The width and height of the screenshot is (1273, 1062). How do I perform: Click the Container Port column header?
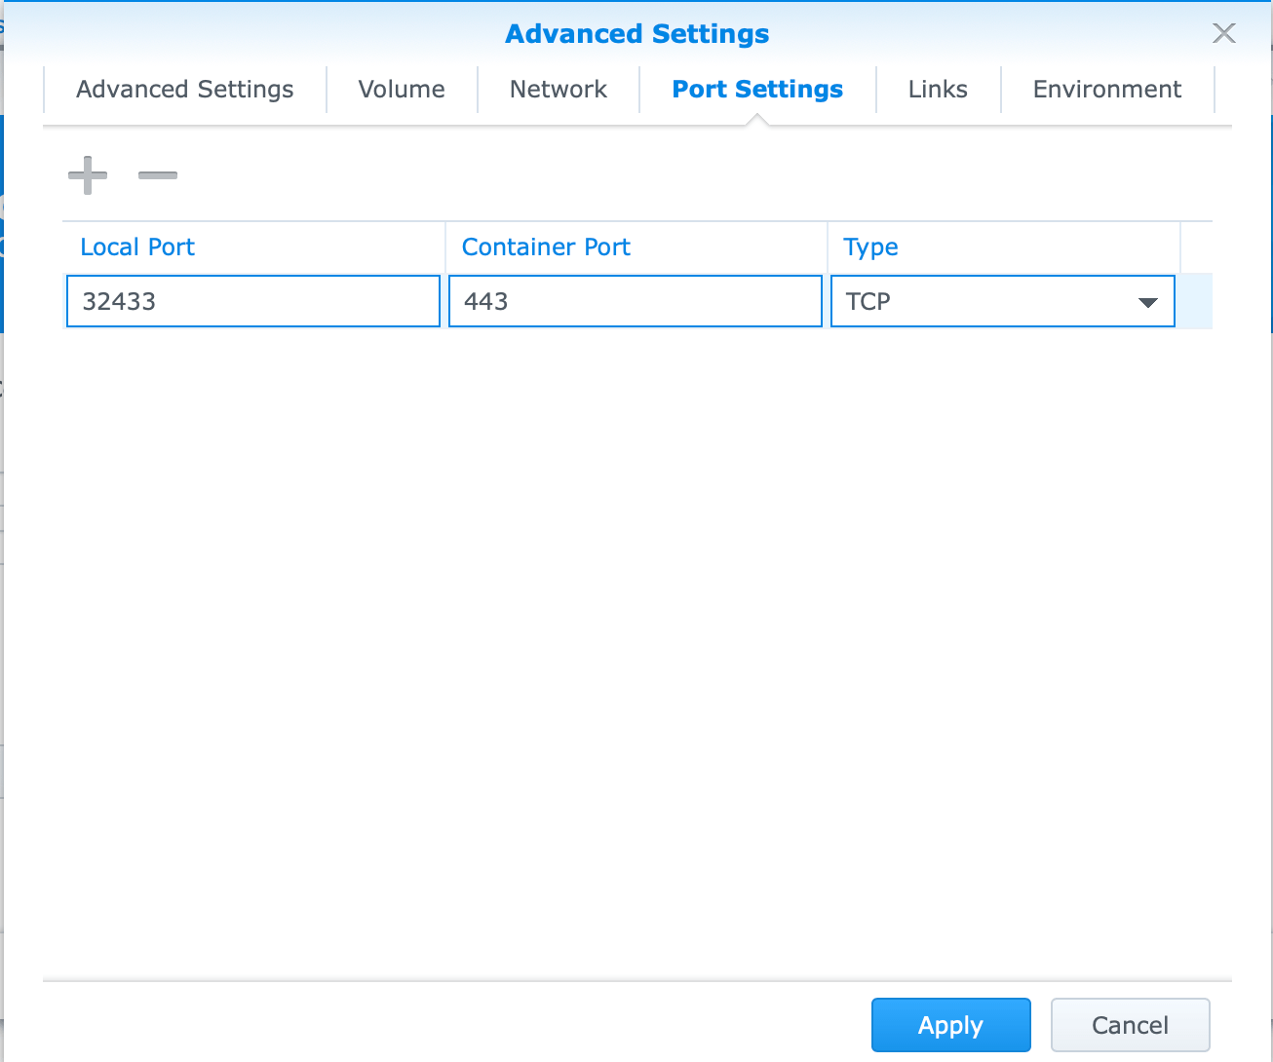(x=546, y=247)
